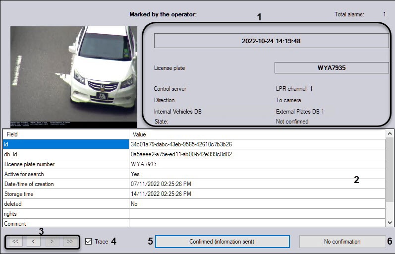The width and height of the screenshot is (395, 254).
Task: Click Confirmed (information sent) button
Action: (222, 242)
